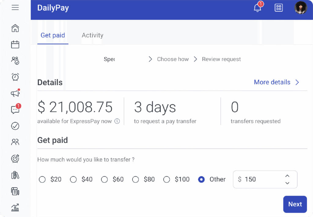Click the custom amount input field
This screenshot has width=313, height=217.
point(260,180)
